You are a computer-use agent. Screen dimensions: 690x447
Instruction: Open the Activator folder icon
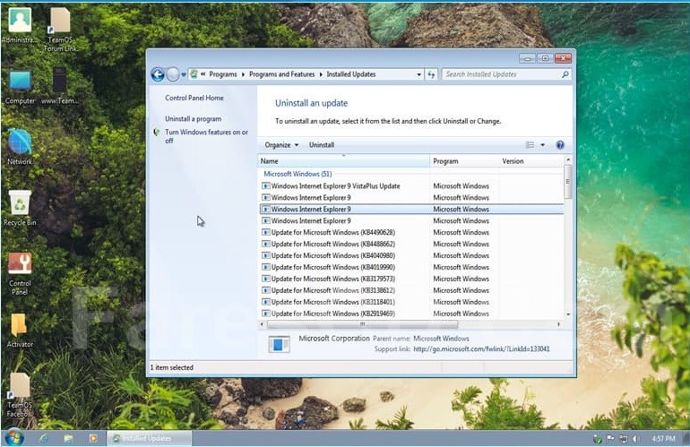point(20,331)
